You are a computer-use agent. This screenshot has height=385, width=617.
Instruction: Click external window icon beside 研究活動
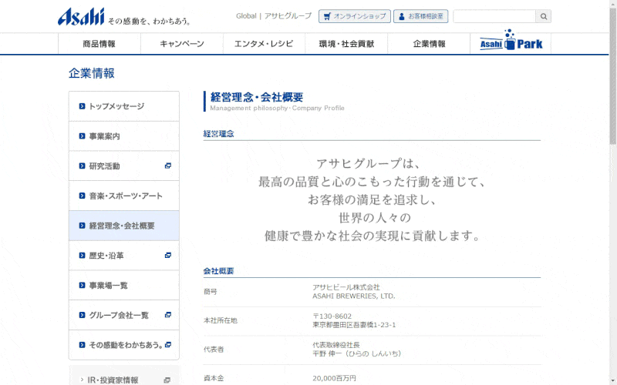[x=168, y=166]
